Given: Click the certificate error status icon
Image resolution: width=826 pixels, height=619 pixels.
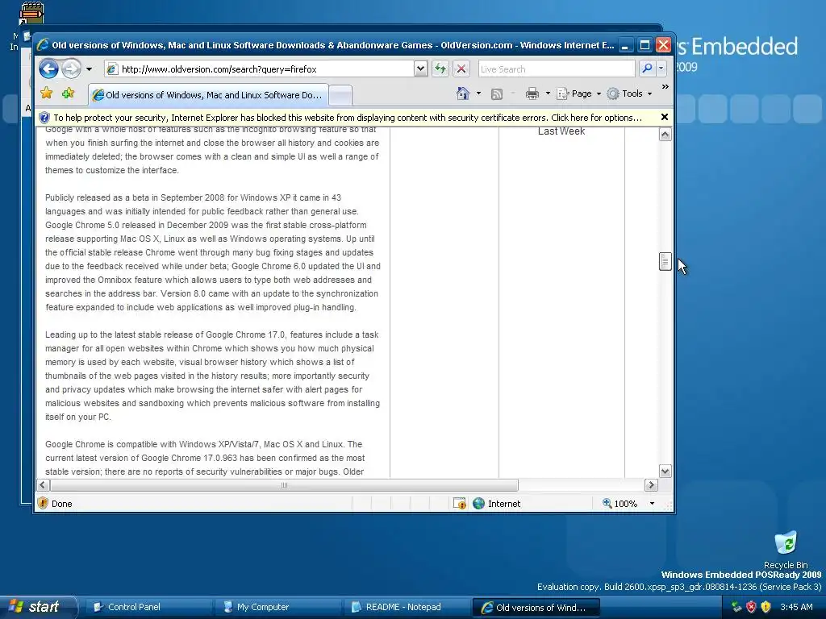Looking at the screenshot, I should tap(459, 503).
